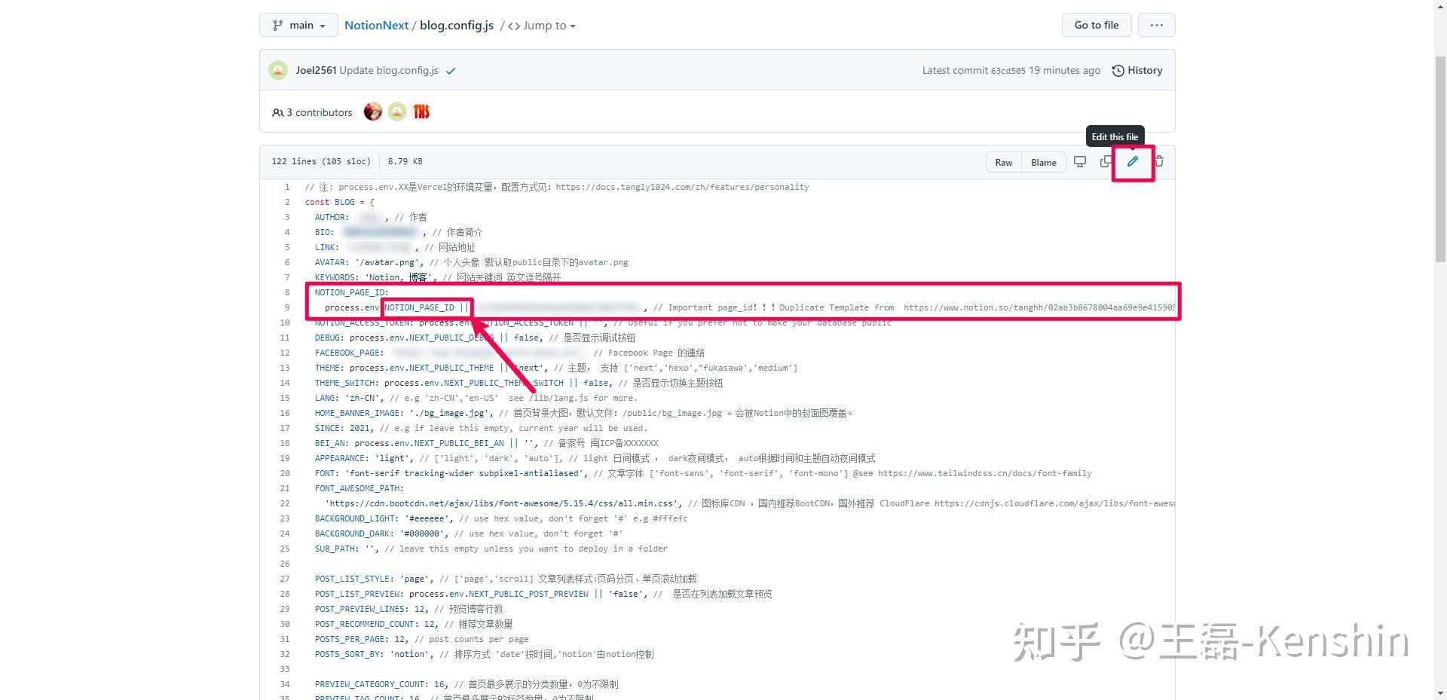Select the Raw view tab

pyautogui.click(x=1003, y=162)
